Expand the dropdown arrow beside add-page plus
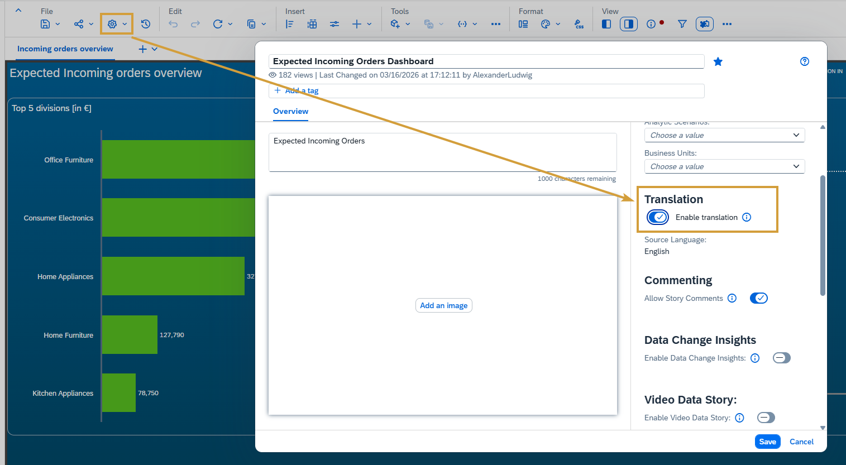Viewport: 846px width, 465px height. tap(155, 49)
